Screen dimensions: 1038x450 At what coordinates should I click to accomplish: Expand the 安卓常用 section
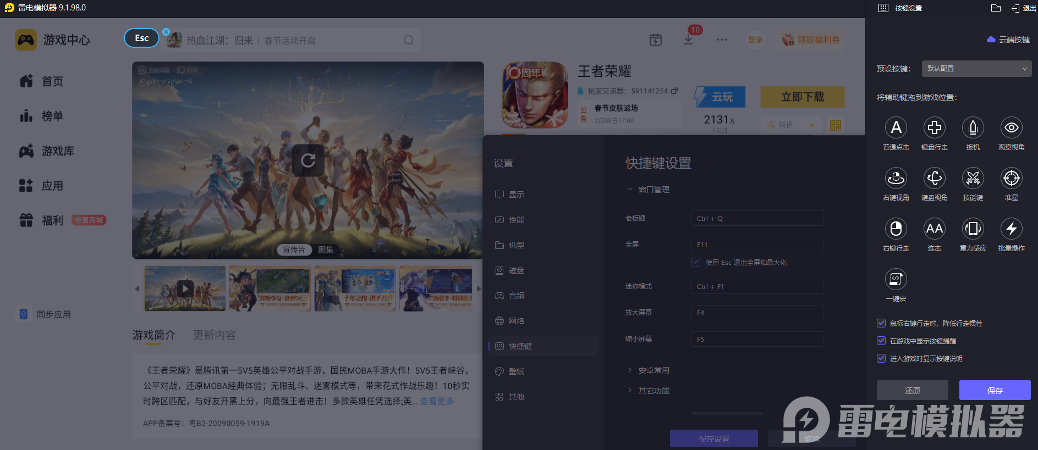coord(630,370)
